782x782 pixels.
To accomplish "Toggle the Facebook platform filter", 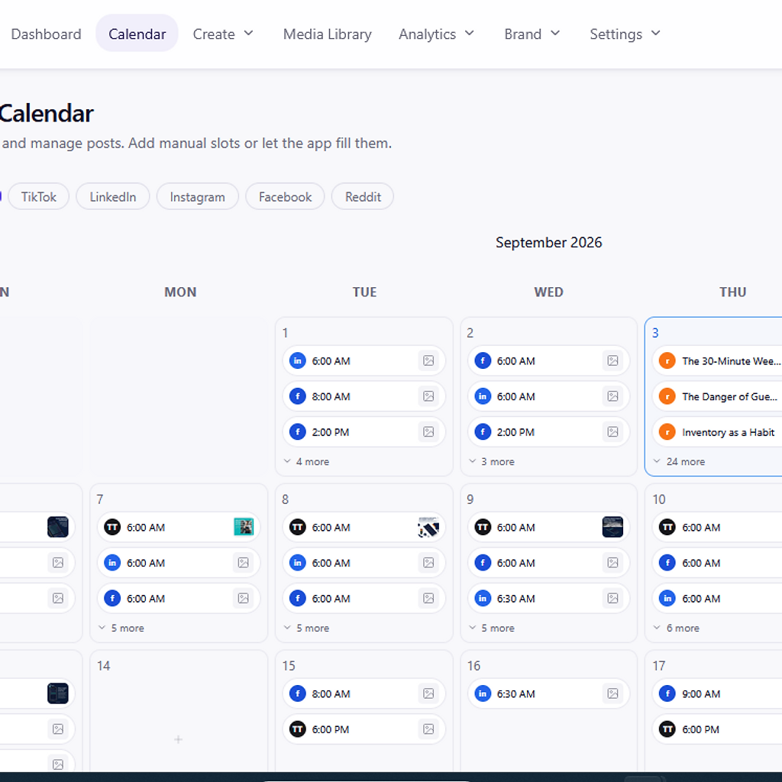I will click(286, 196).
